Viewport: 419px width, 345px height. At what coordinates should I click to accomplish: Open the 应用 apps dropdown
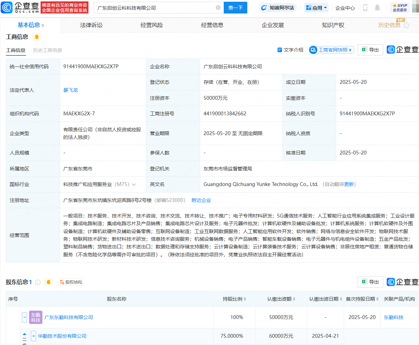pos(316,7)
